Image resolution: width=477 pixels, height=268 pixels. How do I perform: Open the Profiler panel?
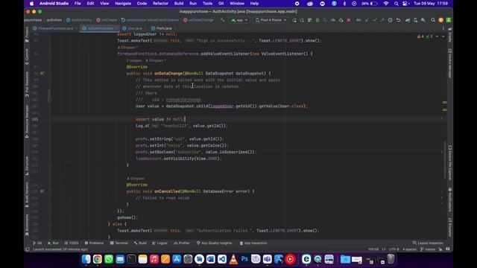pos(182,243)
